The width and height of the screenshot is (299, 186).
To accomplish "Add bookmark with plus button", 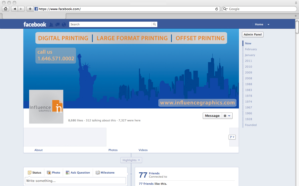I will (x=30, y=9).
